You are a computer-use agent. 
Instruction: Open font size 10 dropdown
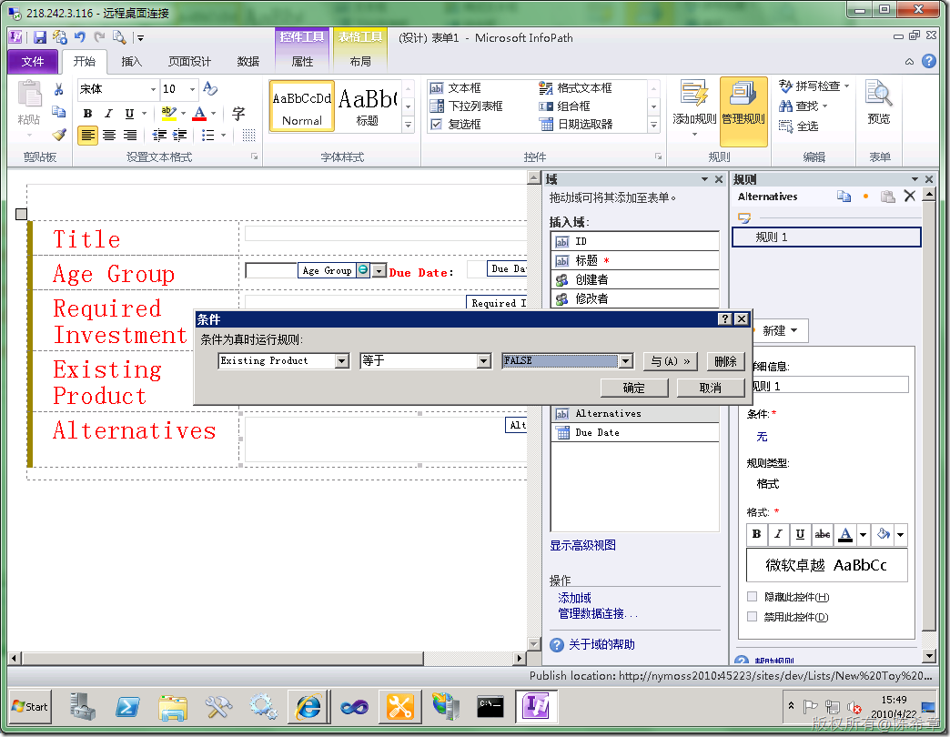pos(192,90)
